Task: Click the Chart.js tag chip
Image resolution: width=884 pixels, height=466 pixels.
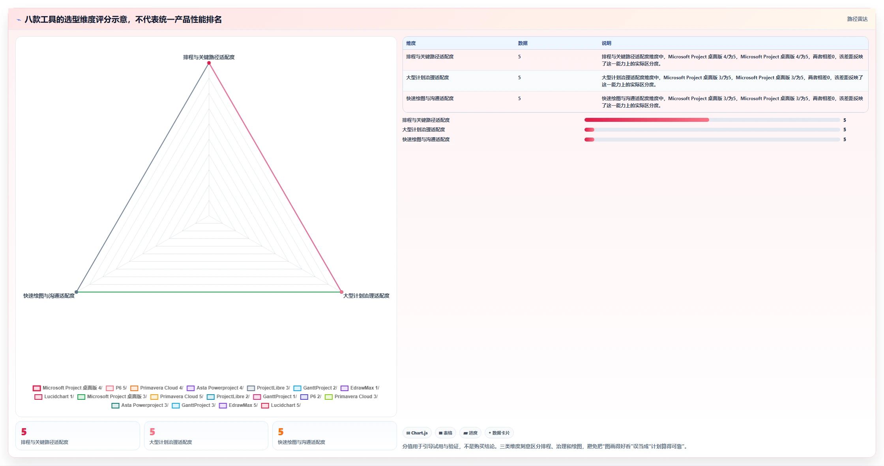Action: pos(417,433)
